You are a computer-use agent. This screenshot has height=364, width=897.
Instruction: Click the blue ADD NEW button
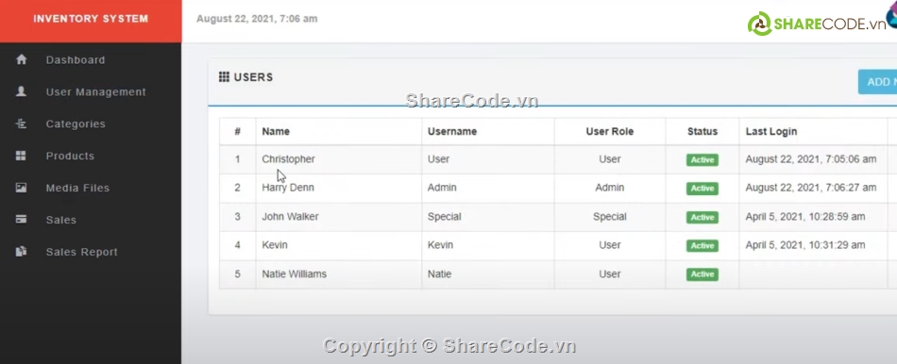(x=877, y=82)
